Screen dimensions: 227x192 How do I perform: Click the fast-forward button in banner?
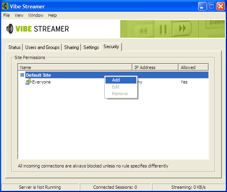tap(182, 28)
